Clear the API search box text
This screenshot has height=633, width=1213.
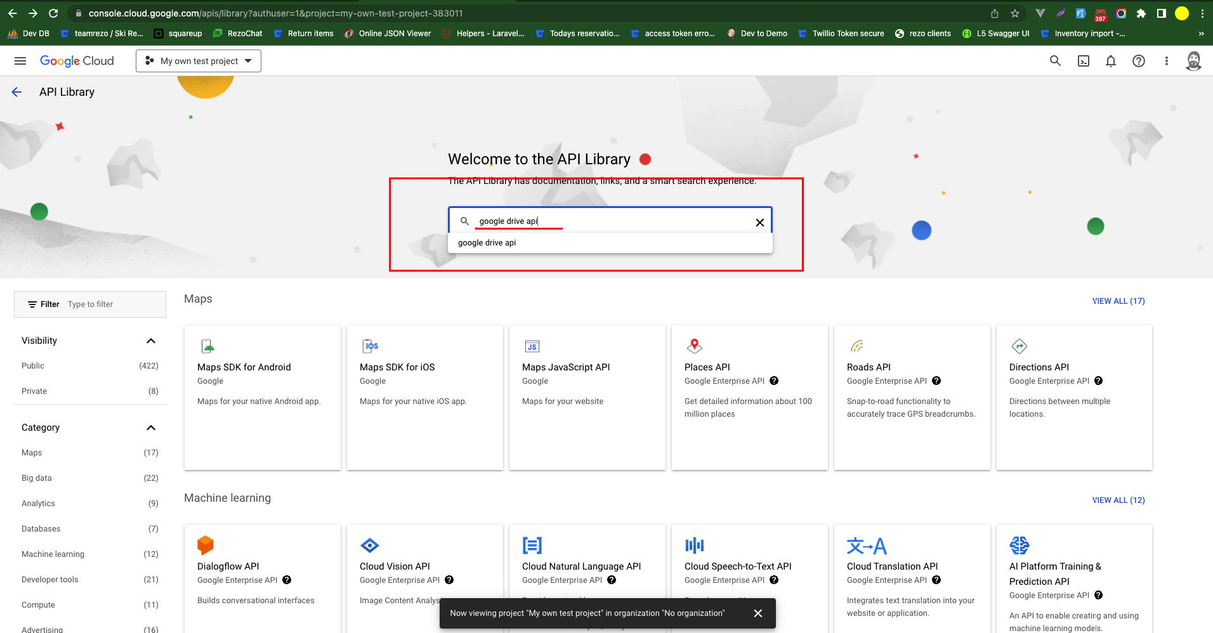pyautogui.click(x=759, y=223)
